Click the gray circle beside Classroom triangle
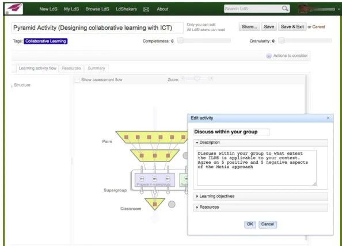This screenshot has height=246, width=342. coord(172,205)
